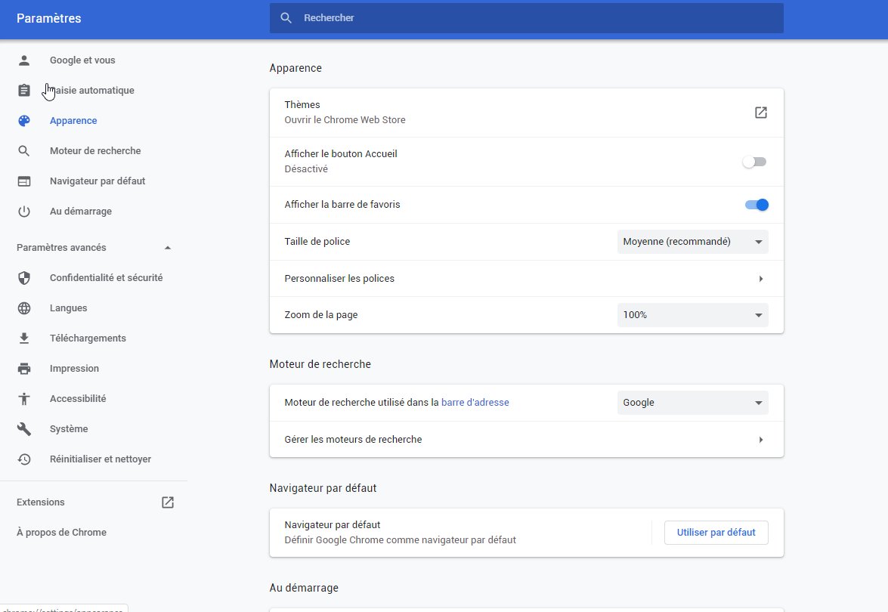Click the wrench icon for Système
Image resolution: width=888 pixels, height=612 pixels.
(x=23, y=429)
